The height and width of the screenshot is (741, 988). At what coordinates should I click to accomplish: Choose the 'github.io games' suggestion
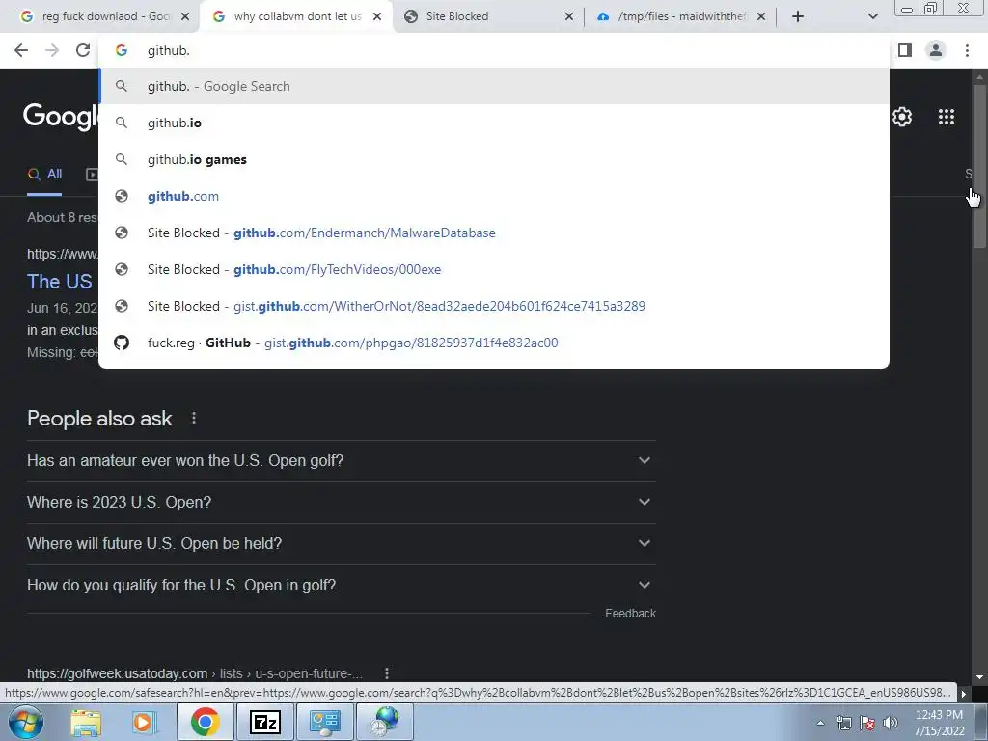pyautogui.click(x=494, y=159)
